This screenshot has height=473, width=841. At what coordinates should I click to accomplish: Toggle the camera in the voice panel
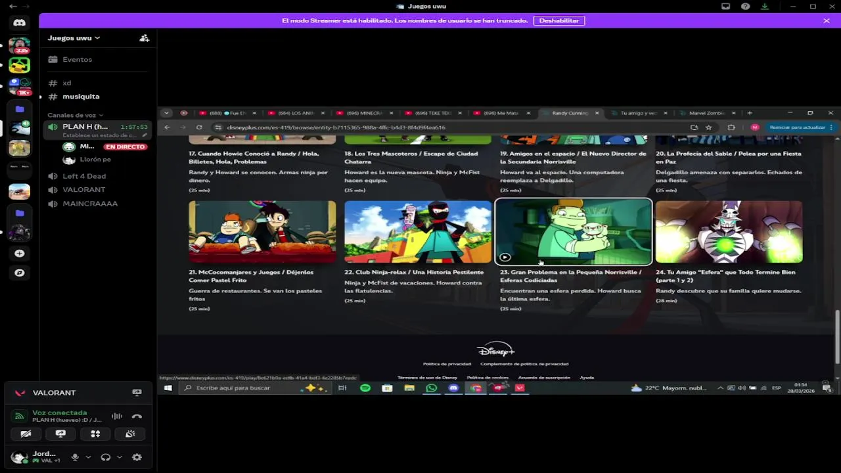26,434
